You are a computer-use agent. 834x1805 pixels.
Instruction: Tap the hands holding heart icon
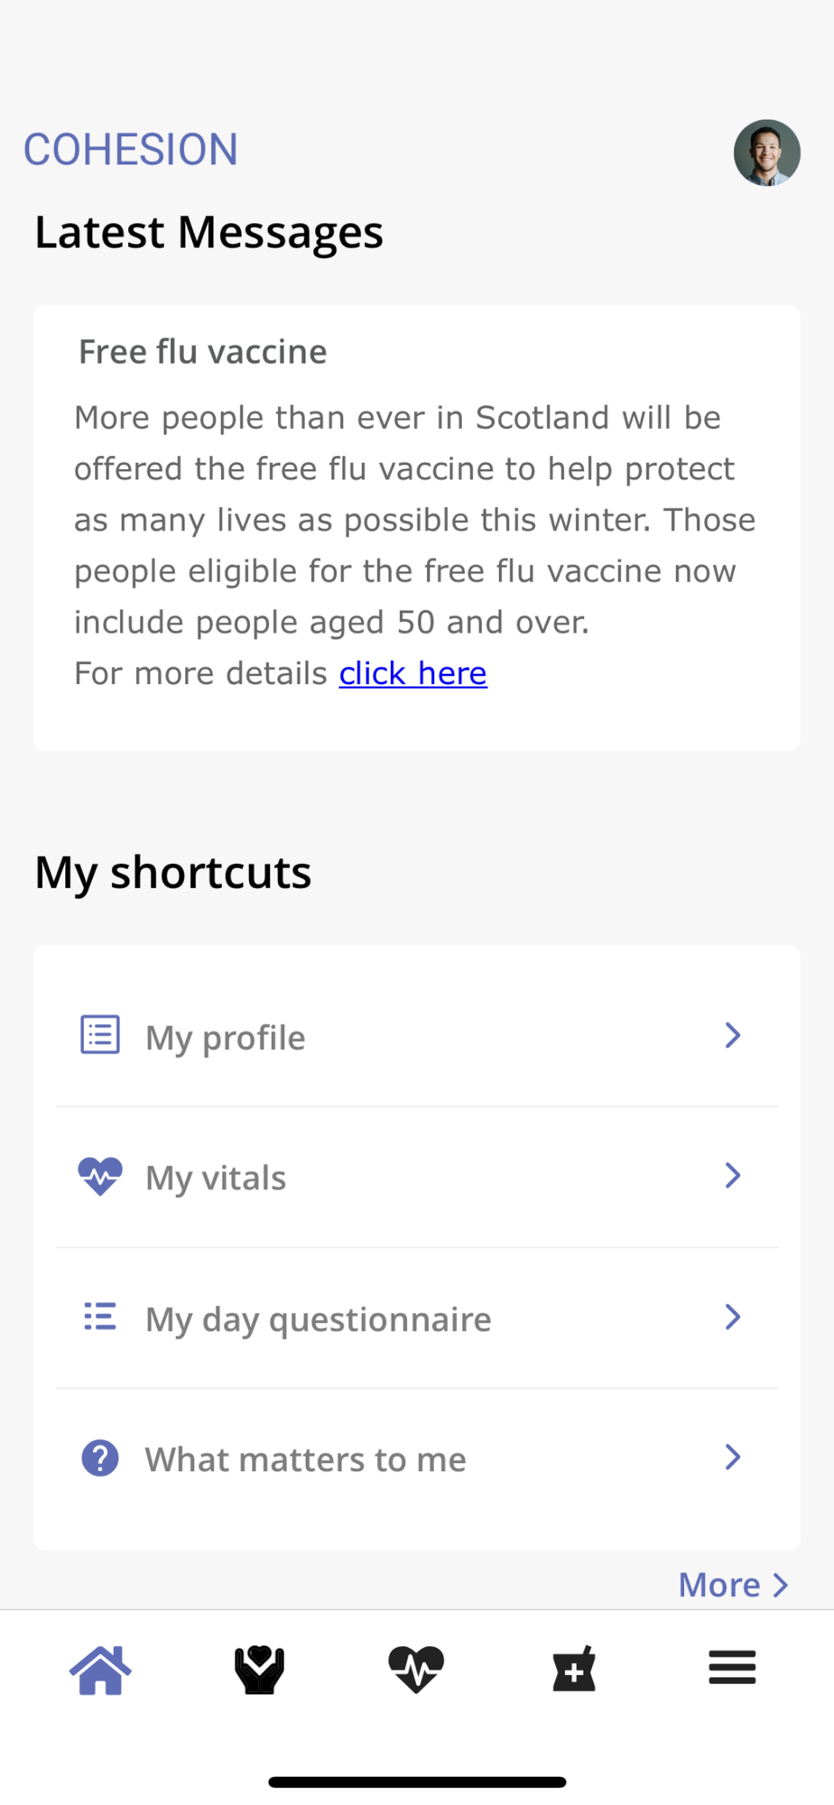[259, 1669]
